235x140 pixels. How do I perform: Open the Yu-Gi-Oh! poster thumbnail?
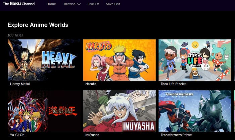(x=44, y=111)
